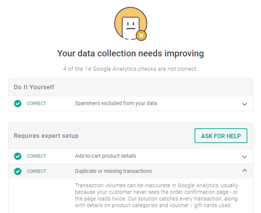Click the CORRECT status label for Duplicate transactions
Screen dimensions: 261x213
[36, 171]
